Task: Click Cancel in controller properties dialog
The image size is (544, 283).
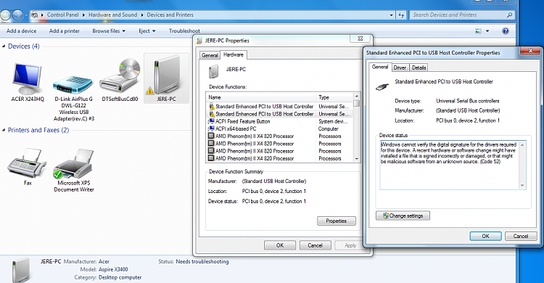Action: pos(521,236)
